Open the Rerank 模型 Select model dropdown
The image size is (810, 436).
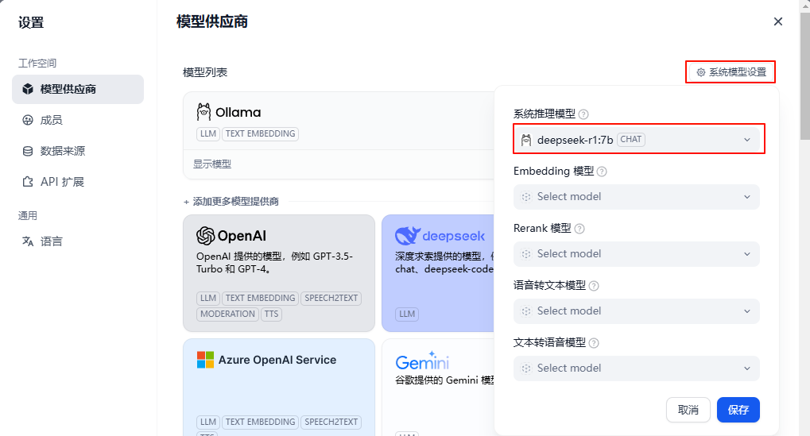(637, 254)
